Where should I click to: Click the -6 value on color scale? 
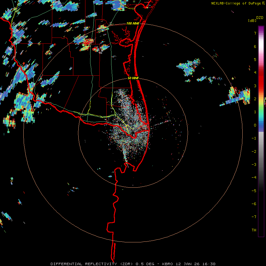(254, 204)
